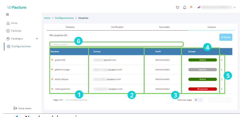Open notifications bell icon
Viewport: 243px width, 117px height.
[x=184, y=7]
